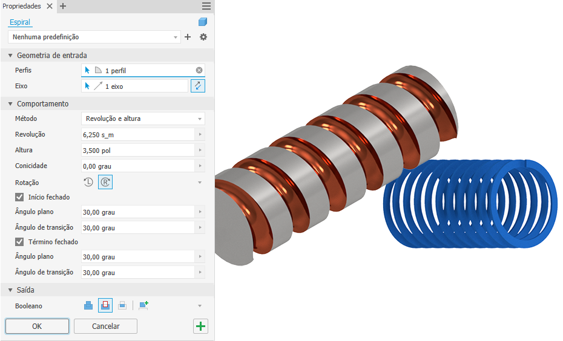Clear the Perfis selection with X icon
Viewport: 563px width, 341px height.
click(199, 70)
